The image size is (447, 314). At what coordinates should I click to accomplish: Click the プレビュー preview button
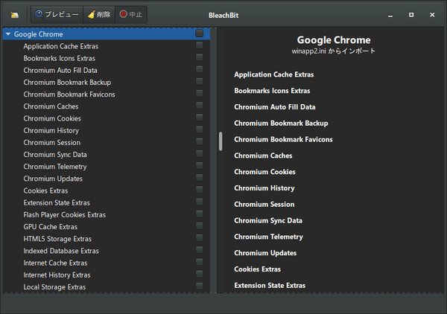pyautogui.click(x=57, y=14)
